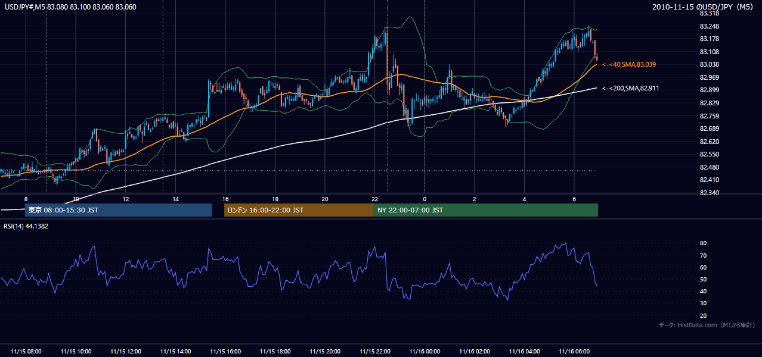Click the 11/16 00:00 time axis label
This screenshot has height=357, width=762.
click(425, 352)
